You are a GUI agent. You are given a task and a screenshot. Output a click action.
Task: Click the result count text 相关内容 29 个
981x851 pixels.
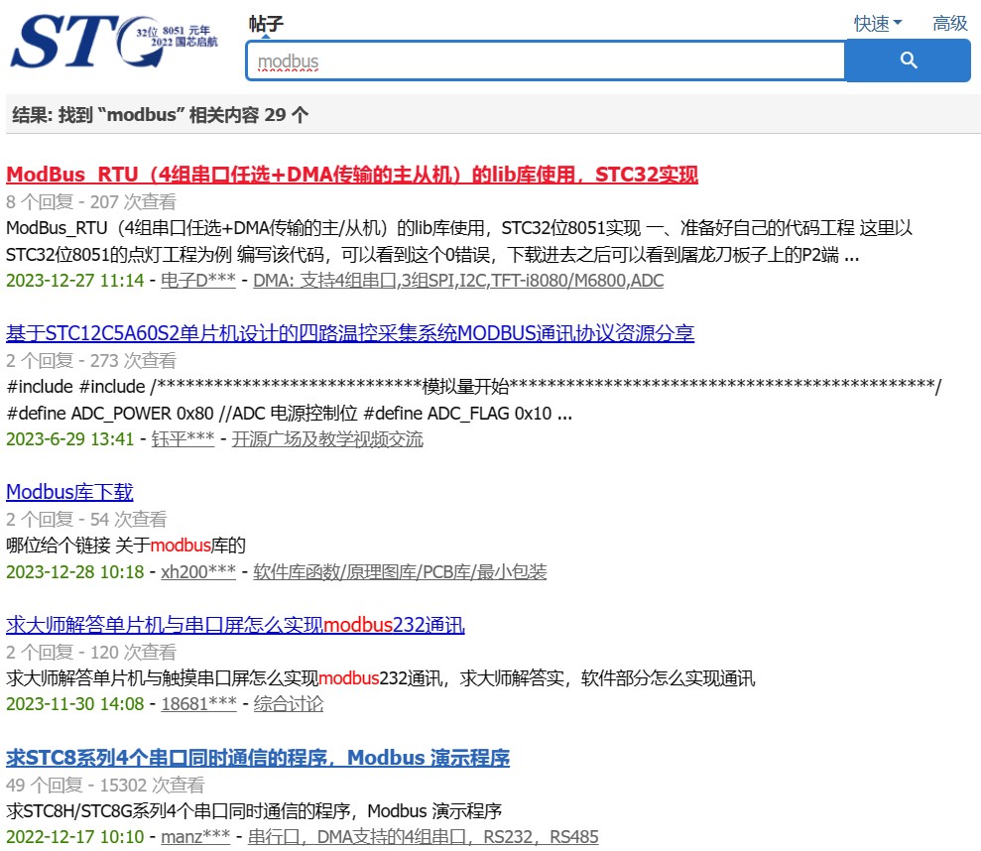(248, 114)
